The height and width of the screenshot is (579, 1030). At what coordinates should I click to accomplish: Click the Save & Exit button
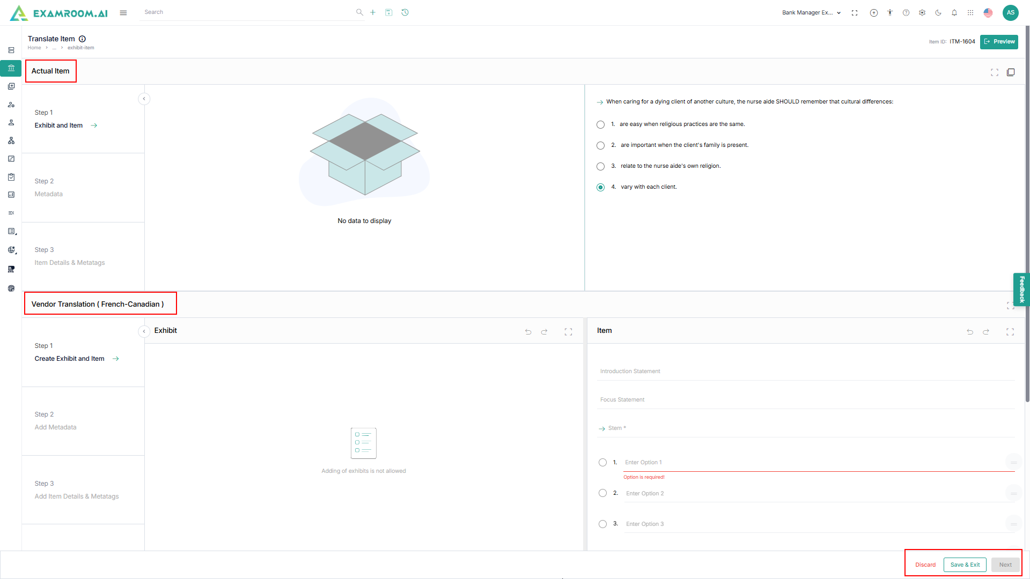click(965, 565)
